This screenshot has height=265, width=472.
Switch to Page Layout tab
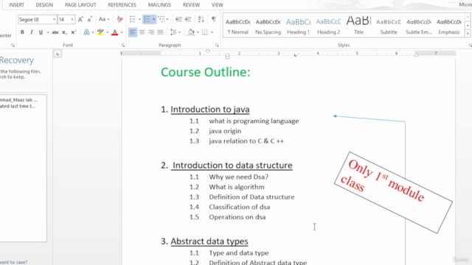pyautogui.click(x=80, y=5)
